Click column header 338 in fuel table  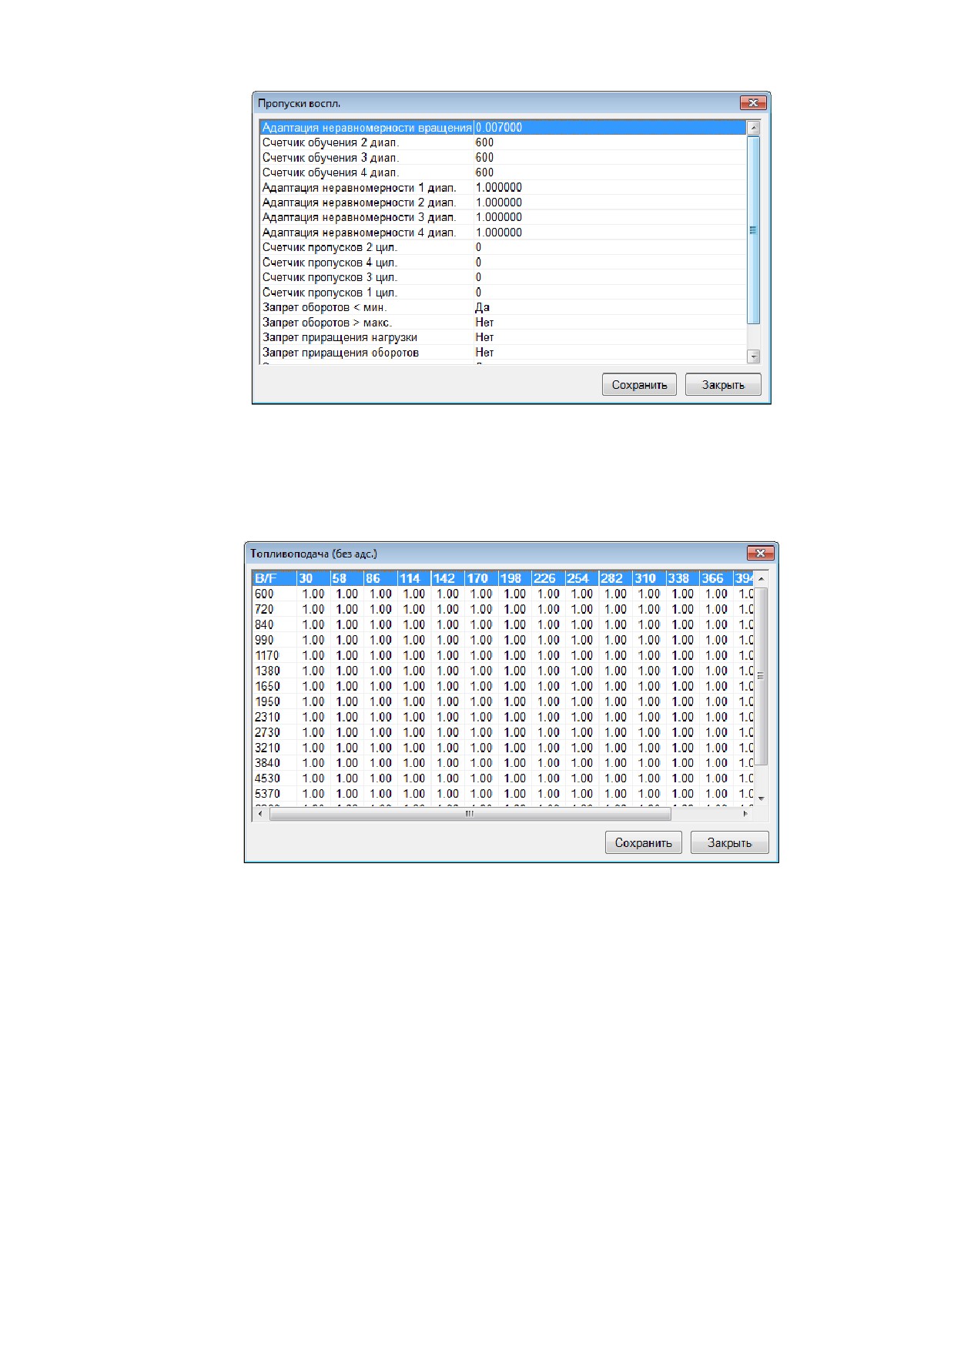(x=683, y=578)
